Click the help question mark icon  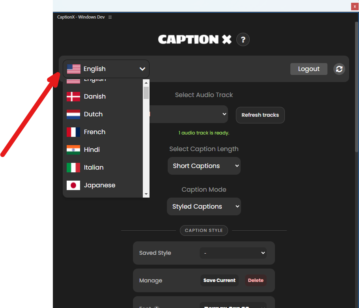[243, 39]
